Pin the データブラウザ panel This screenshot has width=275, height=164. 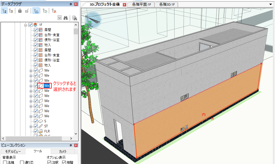(x=71, y=4)
